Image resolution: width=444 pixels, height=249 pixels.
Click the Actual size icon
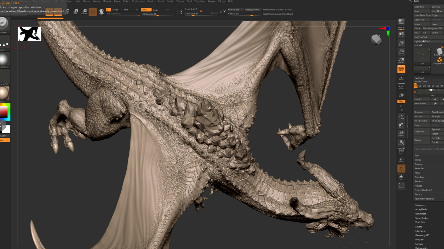pos(401,52)
